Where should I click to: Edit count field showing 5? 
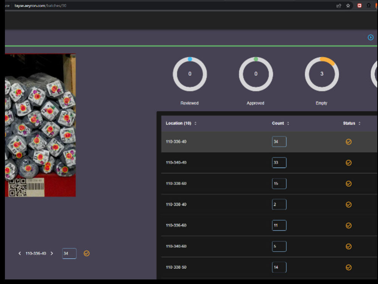tap(279, 247)
